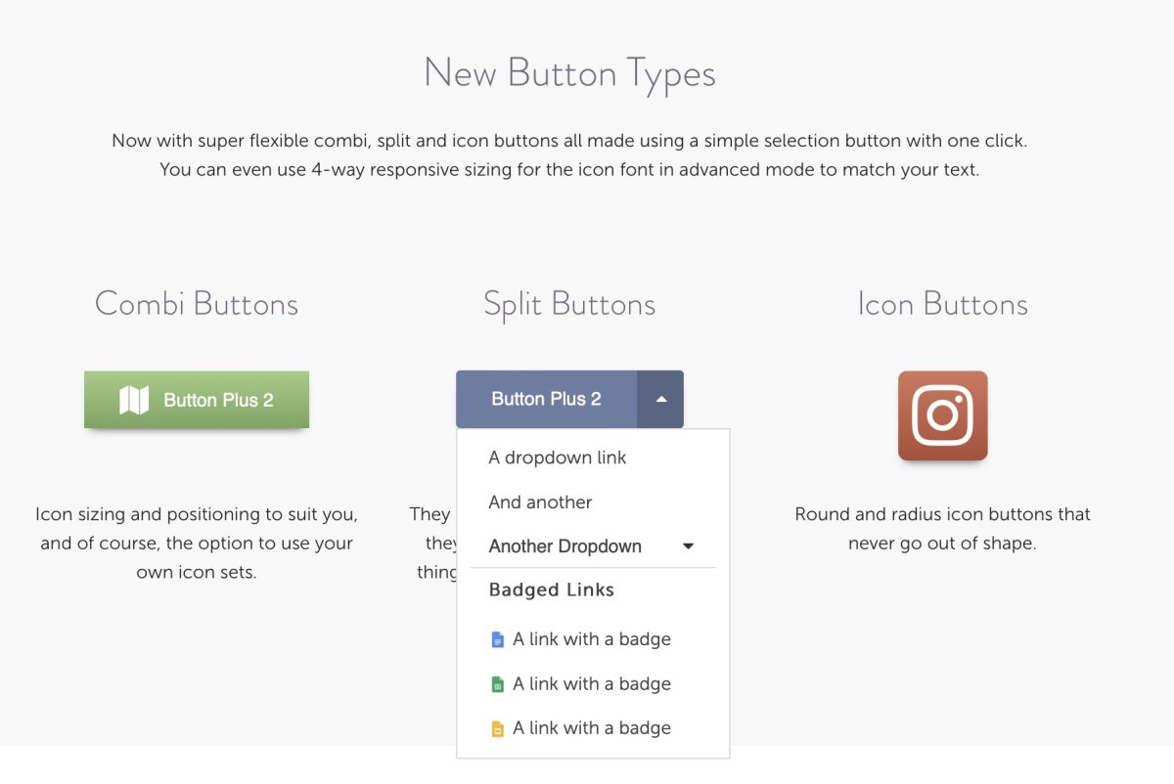Click the green file badge icon
The height and width of the screenshot is (784, 1174).
click(499, 683)
